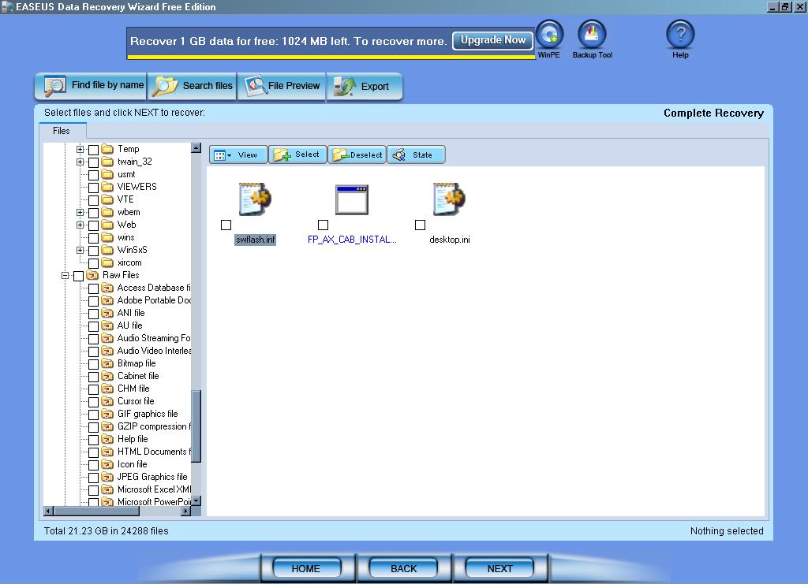
Task: Expand the twain_32 folder node
Action: 80,162
